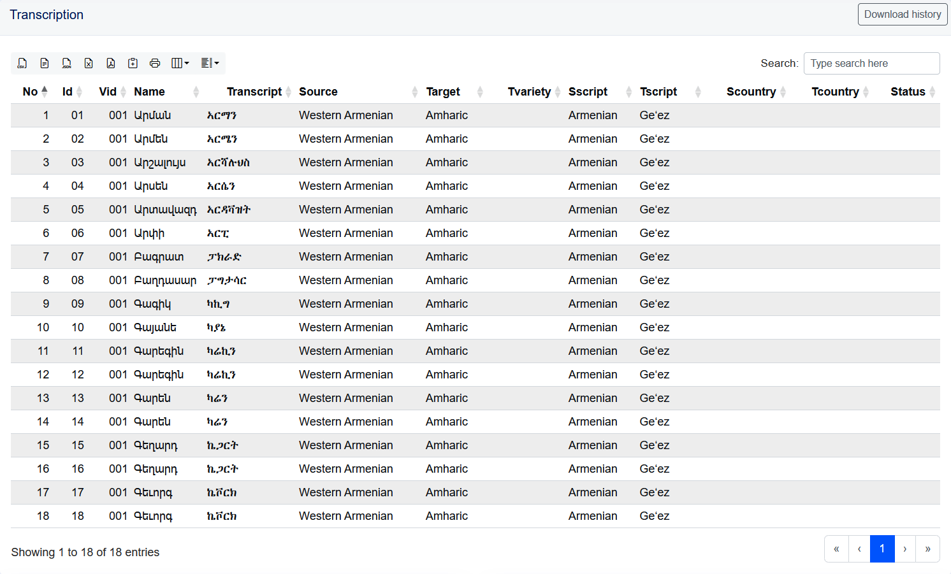Sort table by Vid column
The height and width of the screenshot is (574, 951).
pos(112,92)
